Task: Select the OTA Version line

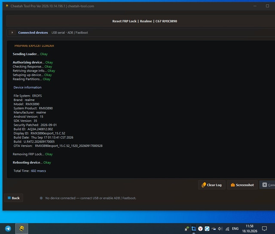Action: (x=58, y=146)
